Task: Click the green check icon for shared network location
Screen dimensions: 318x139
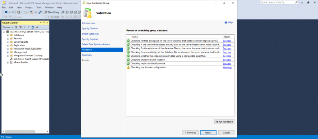Action: [128, 60]
